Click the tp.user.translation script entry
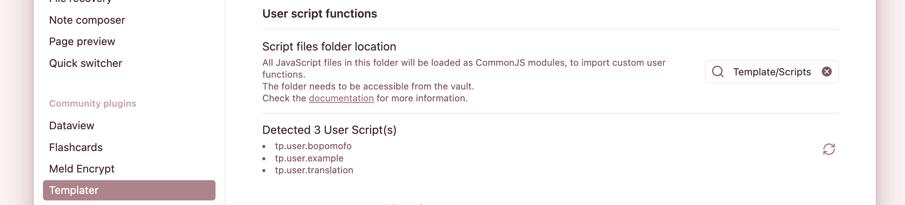Screen dimensions: 905x205 click(314, 170)
